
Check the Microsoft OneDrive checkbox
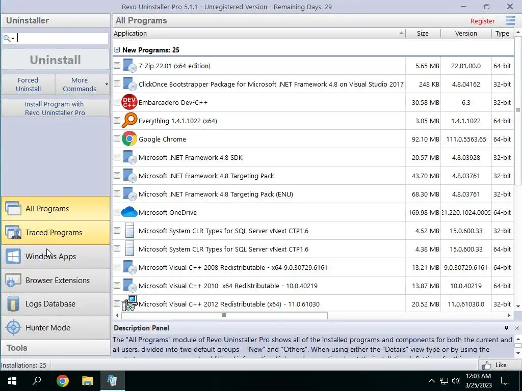point(117,212)
